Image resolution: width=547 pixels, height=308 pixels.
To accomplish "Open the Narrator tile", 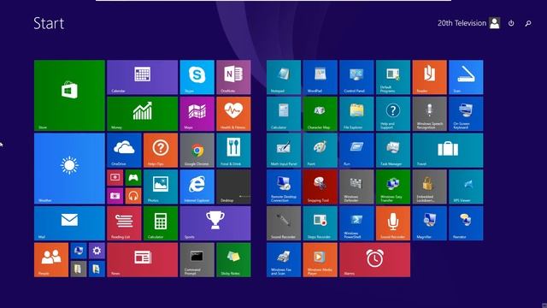I will pos(466,223).
